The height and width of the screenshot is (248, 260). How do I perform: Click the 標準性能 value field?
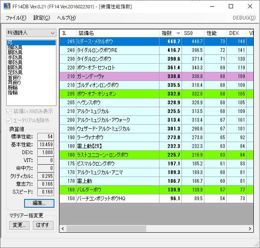(46, 137)
